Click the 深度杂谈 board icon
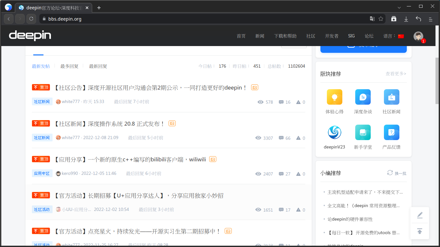Viewport: 440px width, 247px height. tap(363, 97)
